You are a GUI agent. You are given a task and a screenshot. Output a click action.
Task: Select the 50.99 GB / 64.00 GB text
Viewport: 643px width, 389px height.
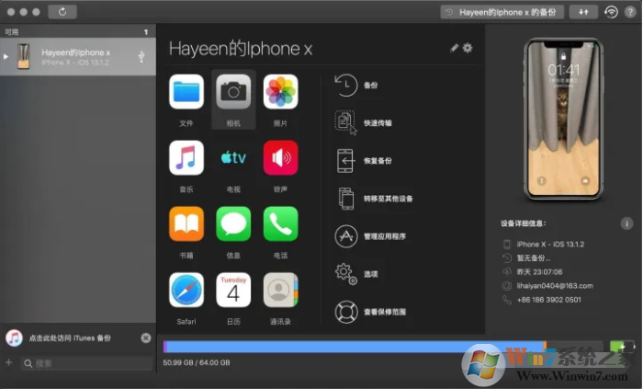click(x=197, y=362)
